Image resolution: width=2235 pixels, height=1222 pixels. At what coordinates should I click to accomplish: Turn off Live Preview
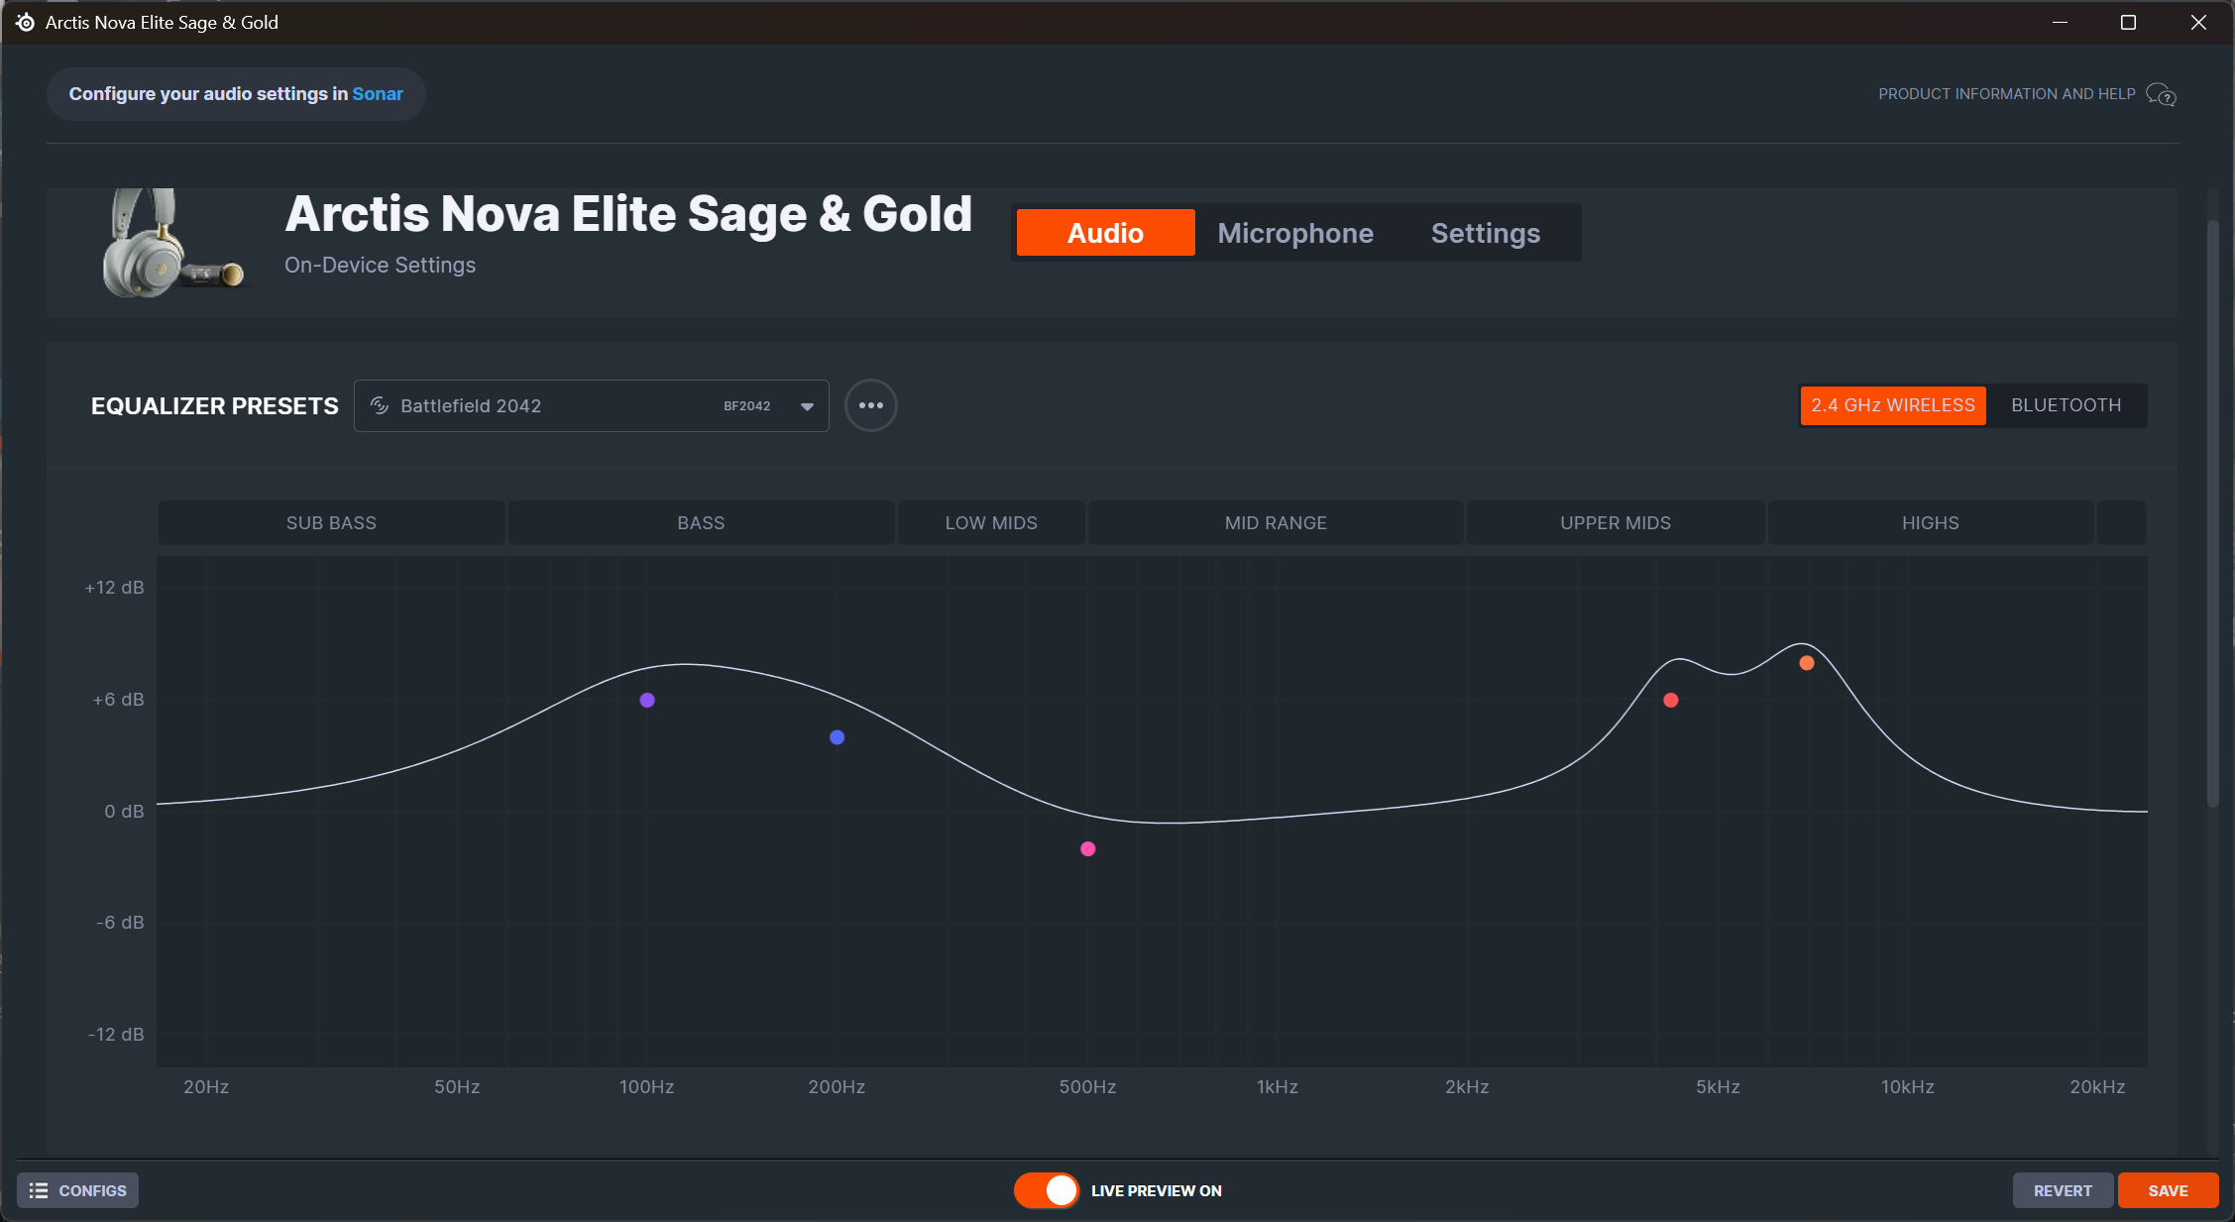(x=1046, y=1189)
